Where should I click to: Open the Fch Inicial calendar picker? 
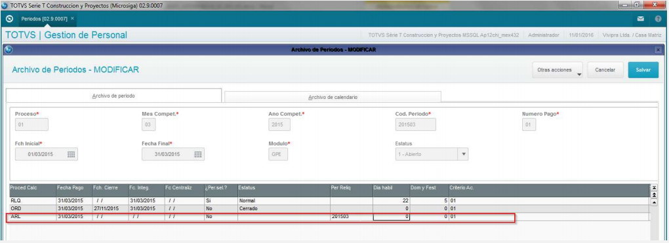point(71,155)
